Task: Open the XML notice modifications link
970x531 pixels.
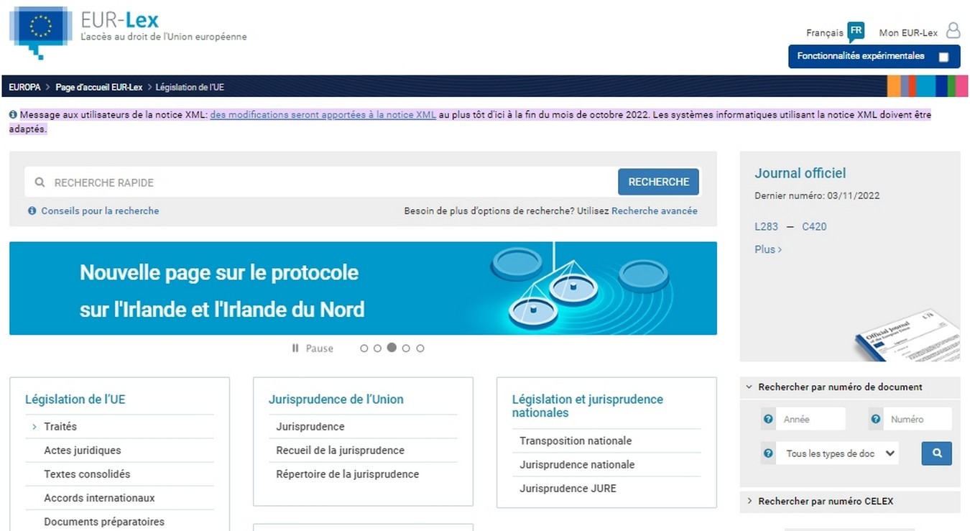Action: point(323,115)
